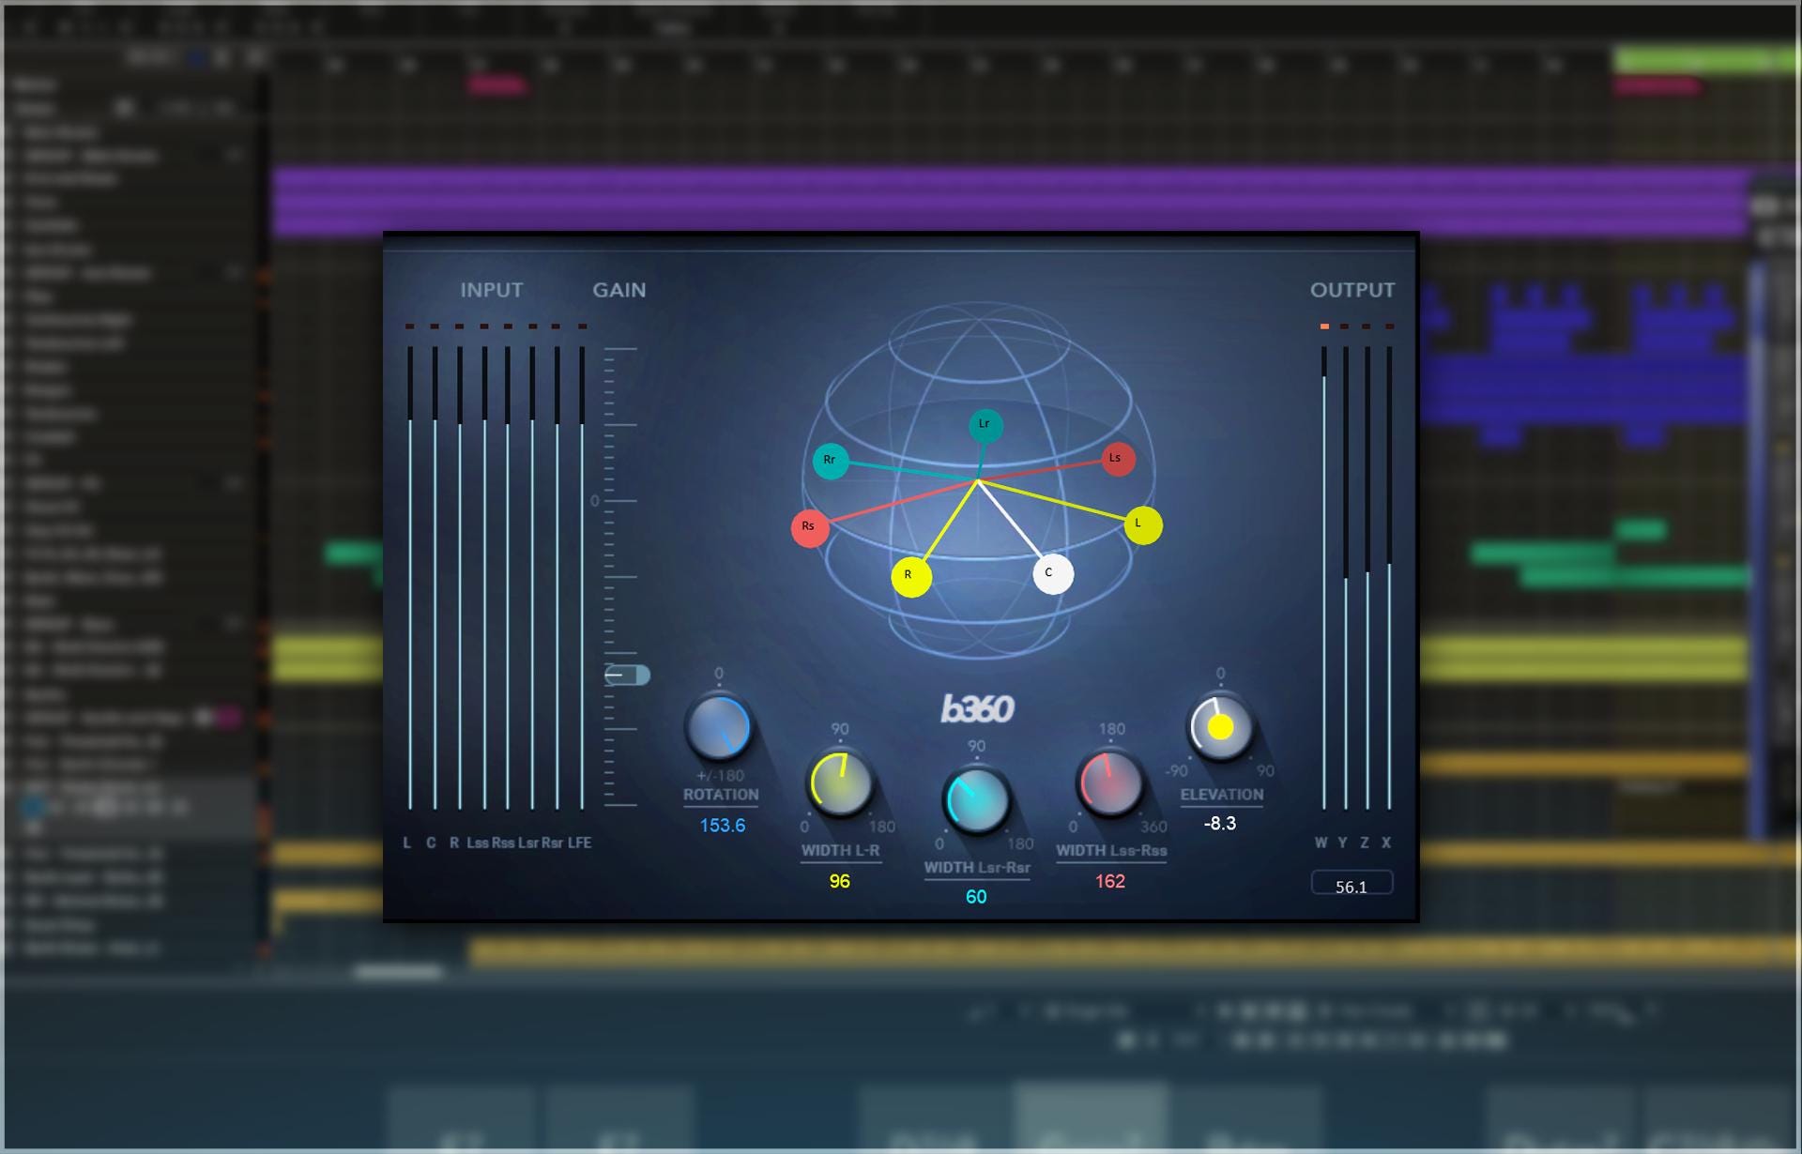Screen dimensions: 1802x1154
Task: Select the teal Rr speaker node
Action: click(x=831, y=461)
